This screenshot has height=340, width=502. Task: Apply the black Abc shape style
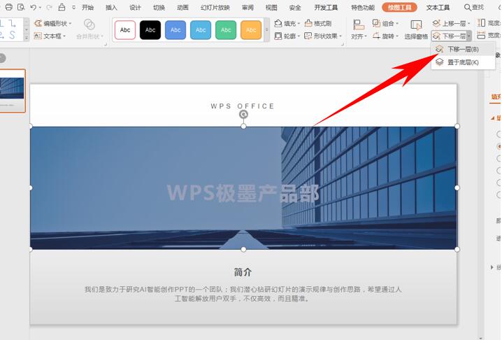(x=150, y=30)
